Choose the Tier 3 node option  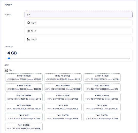click(79, 39)
